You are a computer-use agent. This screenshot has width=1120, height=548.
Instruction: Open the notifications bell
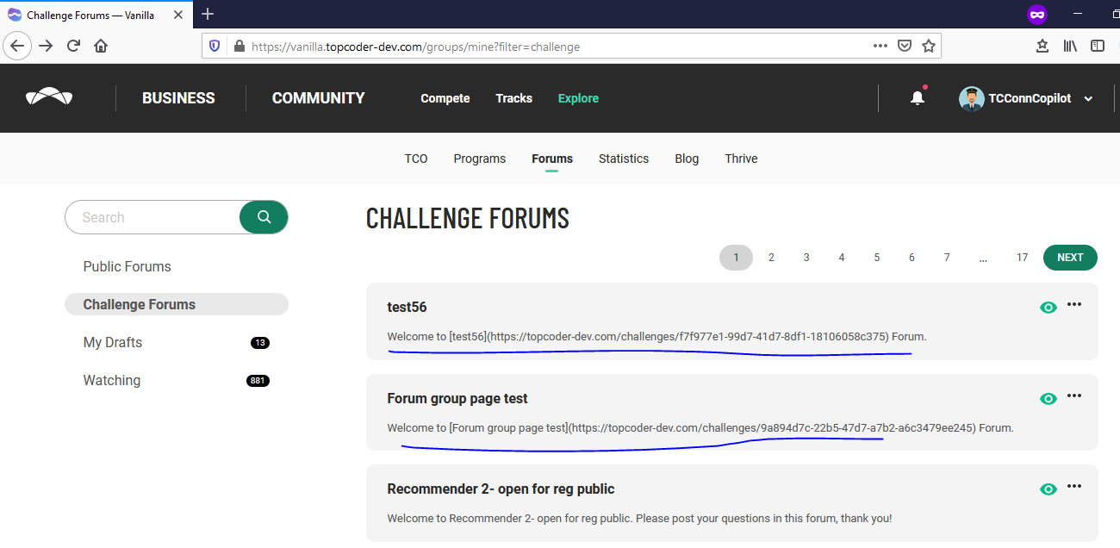coord(918,97)
